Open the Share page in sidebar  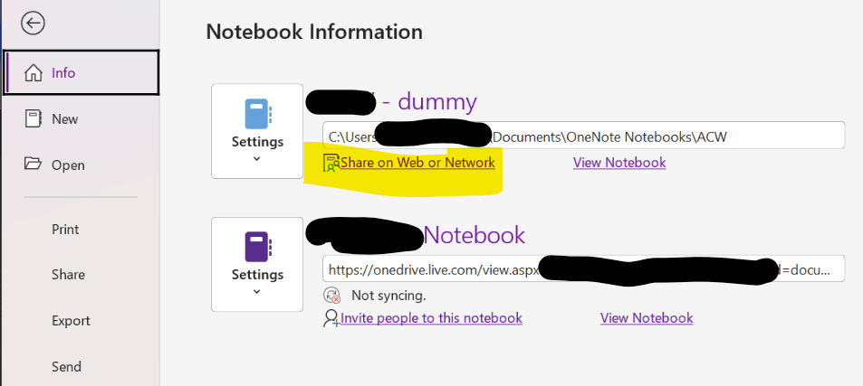[x=68, y=275]
